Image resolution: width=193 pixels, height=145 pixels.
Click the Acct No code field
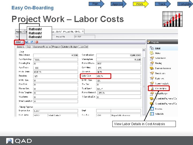tap(103, 115)
